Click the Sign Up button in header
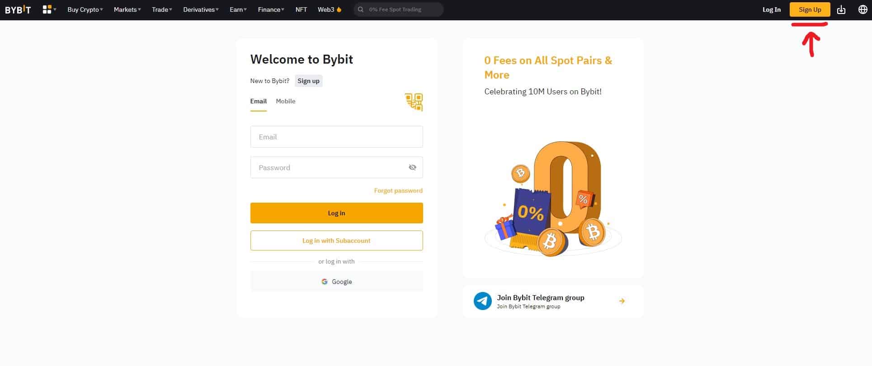The width and height of the screenshot is (872, 366). pyautogui.click(x=810, y=9)
